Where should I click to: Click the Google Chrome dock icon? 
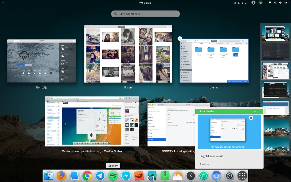pyautogui.click(x=87, y=176)
